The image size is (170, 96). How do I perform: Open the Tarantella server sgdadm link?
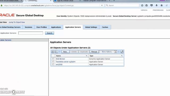(66, 62)
